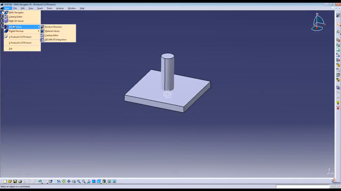Open the Help menu
Image resolution: width=341 pixels, height=191 pixels.
[82, 8]
